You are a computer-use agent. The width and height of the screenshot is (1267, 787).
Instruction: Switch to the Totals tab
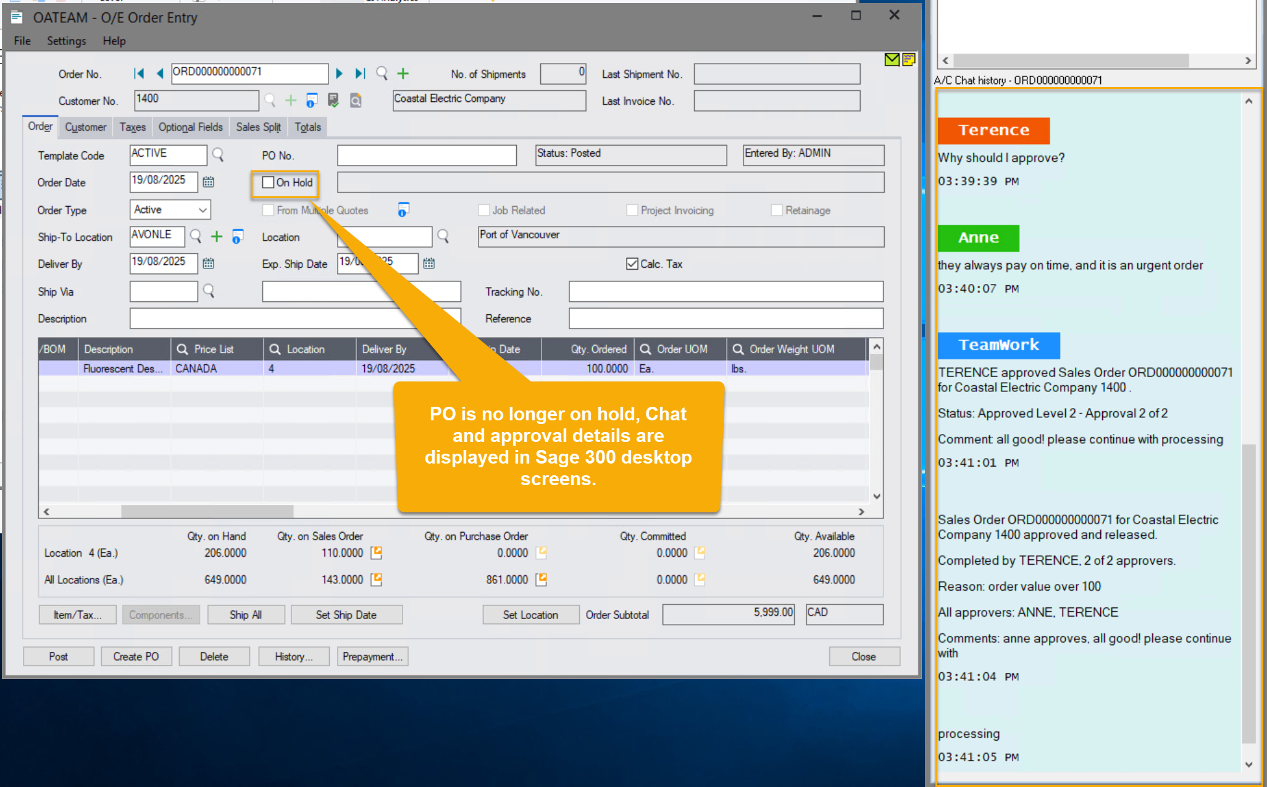(307, 127)
